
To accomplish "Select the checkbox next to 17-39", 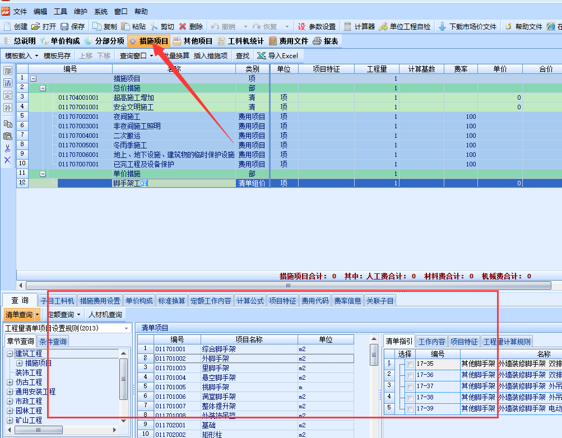I will pyautogui.click(x=411, y=409).
